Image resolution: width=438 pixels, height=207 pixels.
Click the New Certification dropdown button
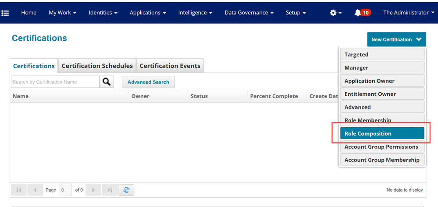point(396,39)
